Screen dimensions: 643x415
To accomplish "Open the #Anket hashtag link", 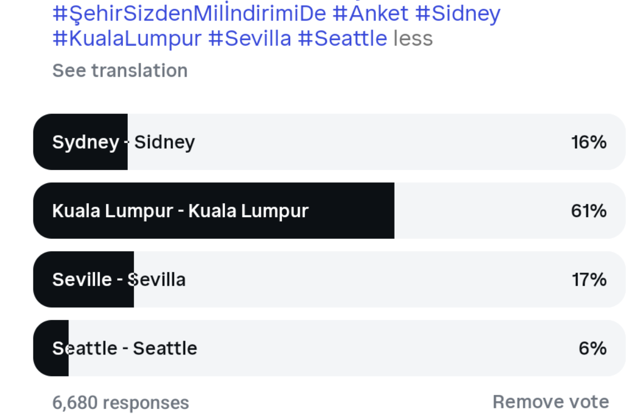I will pos(370,13).
